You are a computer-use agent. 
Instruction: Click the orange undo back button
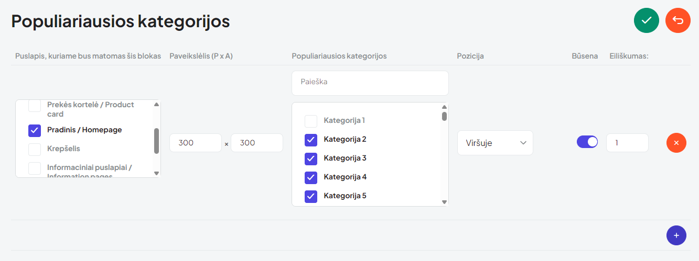click(x=678, y=21)
